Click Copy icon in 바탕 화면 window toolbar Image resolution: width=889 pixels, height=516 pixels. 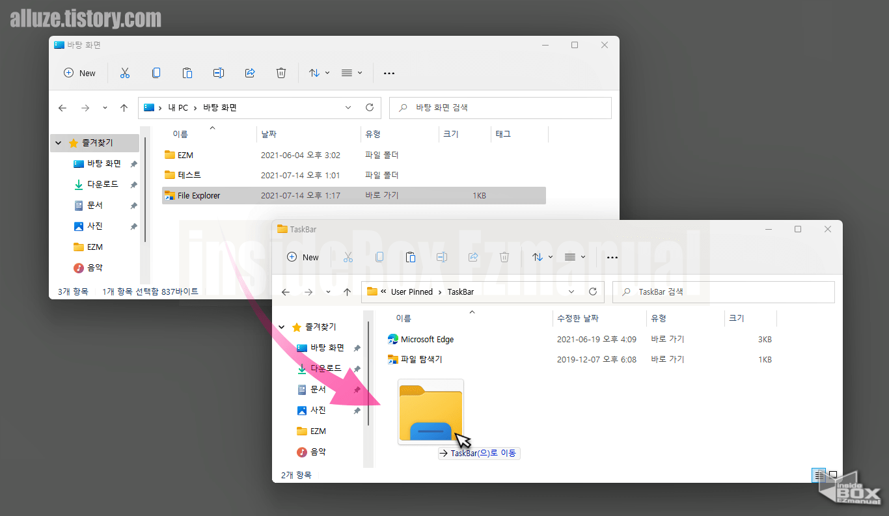tap(156, 73)
